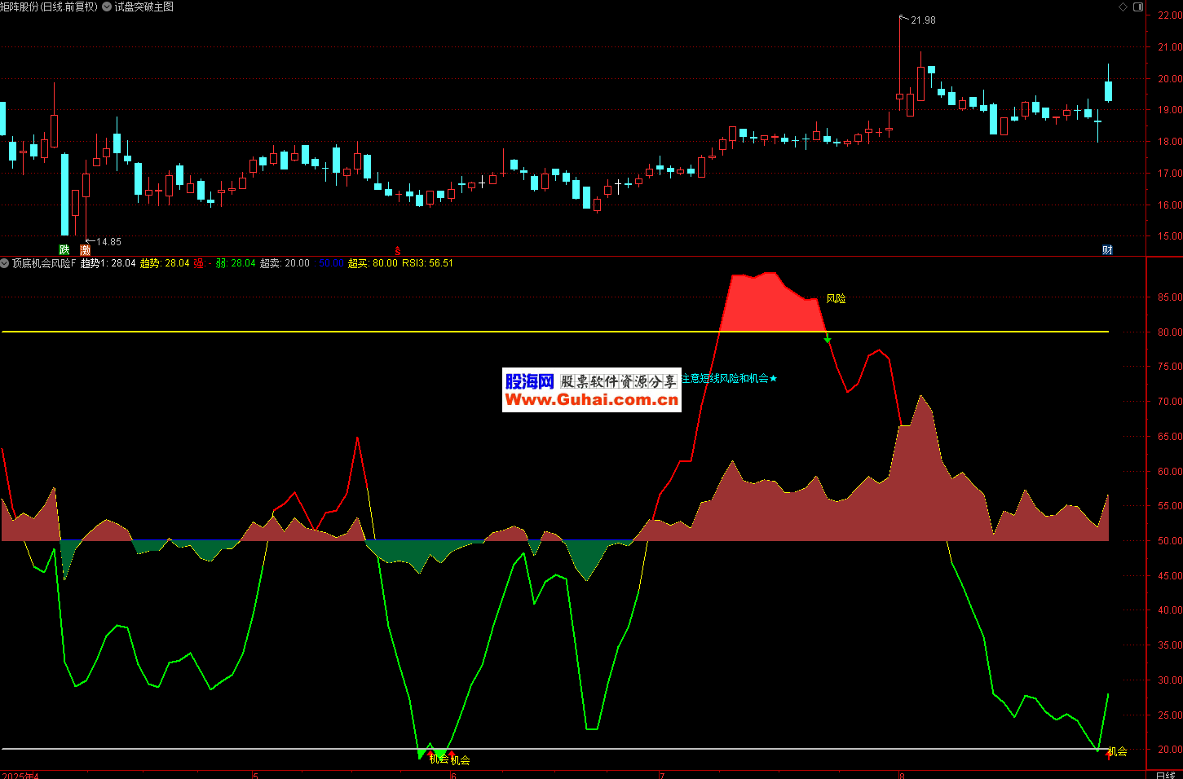The height and width of the screenshot is (779, 1183).
Task: Click the 14.85 low price label
Action: [x=108, y=242]
